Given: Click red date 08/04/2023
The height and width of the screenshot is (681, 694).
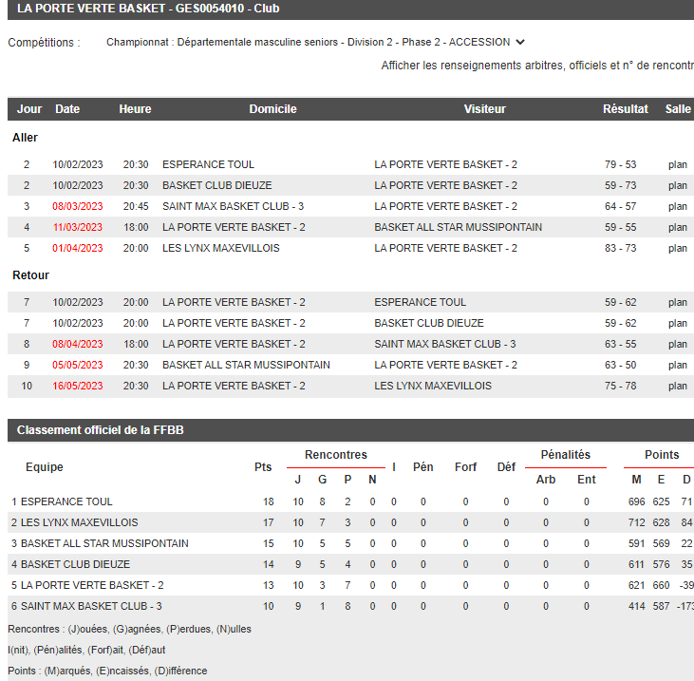Looking at the screenshot, I should coord(78,344).
